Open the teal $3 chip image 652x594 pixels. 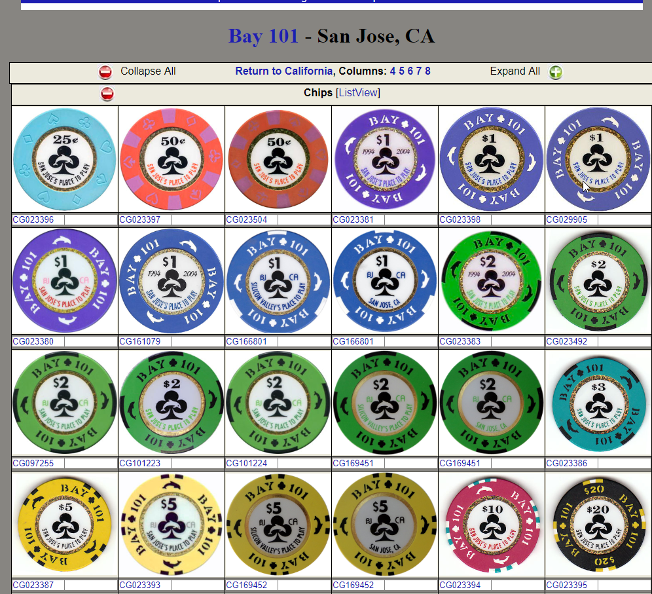598,403
